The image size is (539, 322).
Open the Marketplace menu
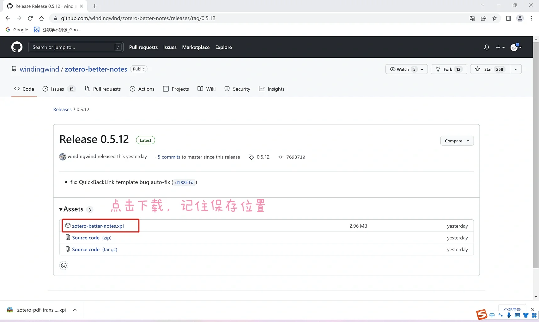pos(196,47)
